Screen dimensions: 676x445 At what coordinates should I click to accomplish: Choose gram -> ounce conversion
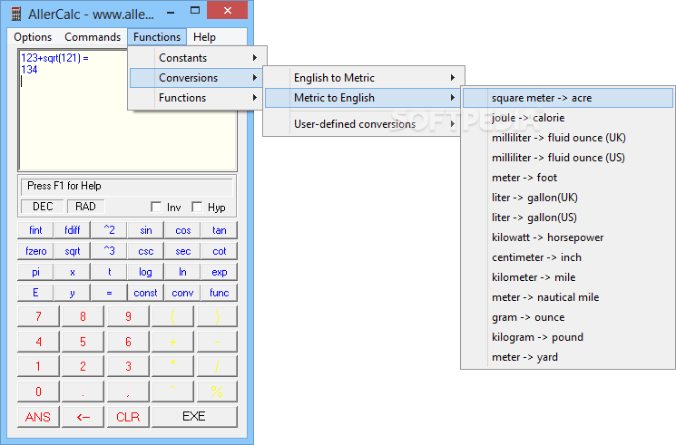(x=568, y=317)
